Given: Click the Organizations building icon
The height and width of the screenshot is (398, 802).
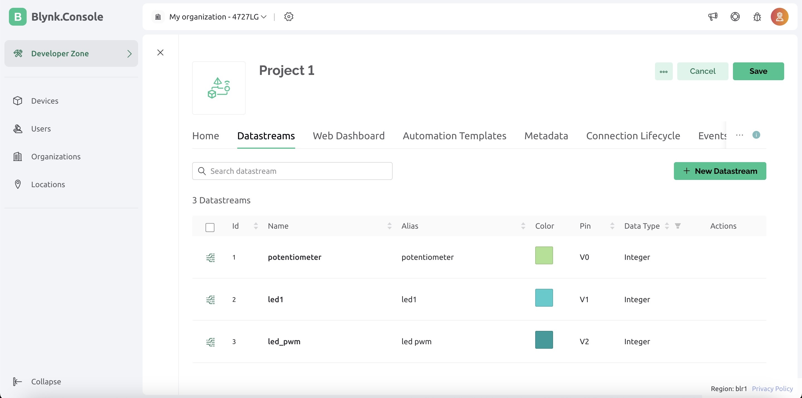Looking at the screenshot, I should click(18, 156).
